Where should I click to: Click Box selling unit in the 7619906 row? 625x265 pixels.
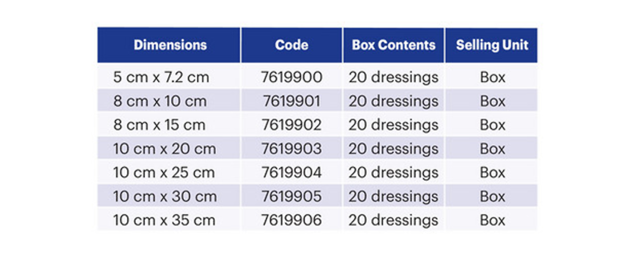point(492,220)
